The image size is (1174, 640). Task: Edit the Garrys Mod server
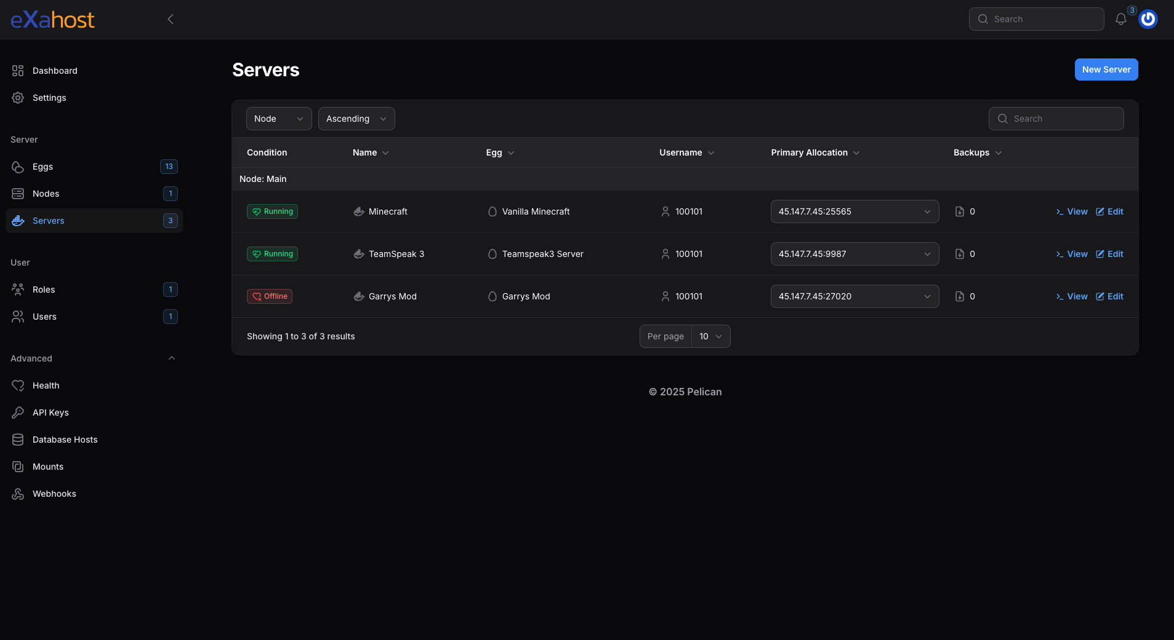click(1110, 296)
